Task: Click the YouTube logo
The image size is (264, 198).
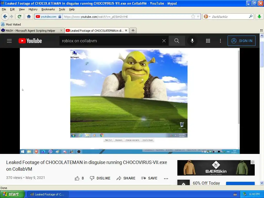Action: (30, 41)
